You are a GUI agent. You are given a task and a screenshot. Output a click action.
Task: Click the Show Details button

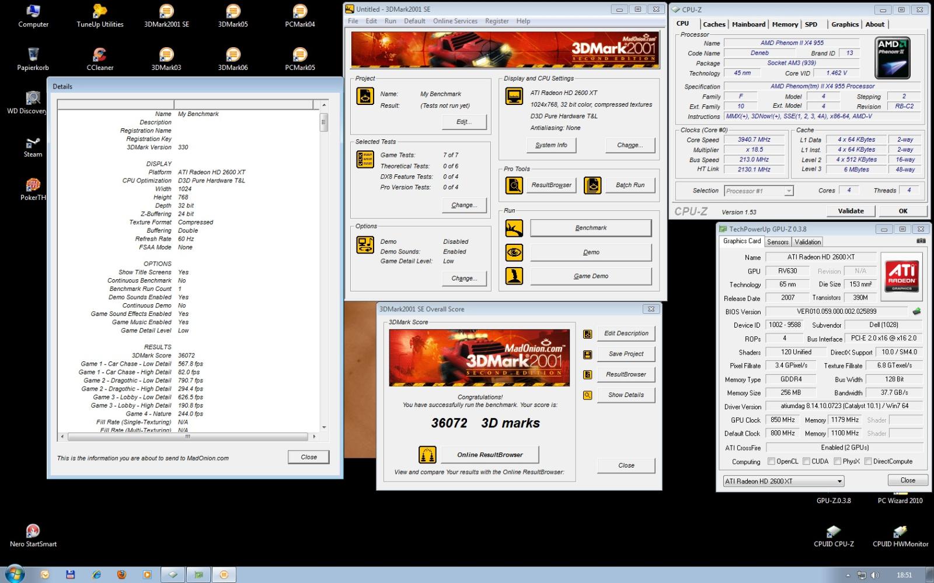point(626,395)
